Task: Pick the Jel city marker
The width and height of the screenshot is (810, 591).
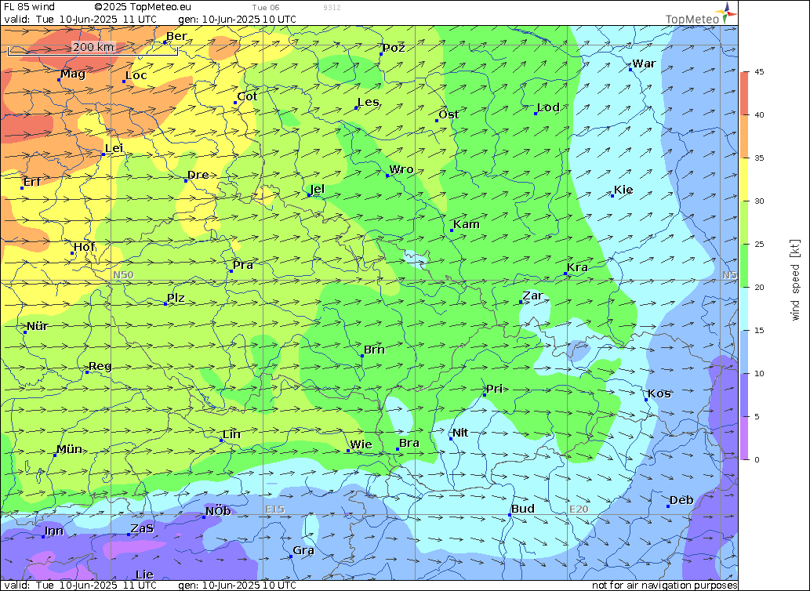Action: (x=309, y=196)
